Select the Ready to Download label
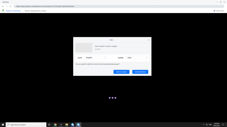 (13, 11)
